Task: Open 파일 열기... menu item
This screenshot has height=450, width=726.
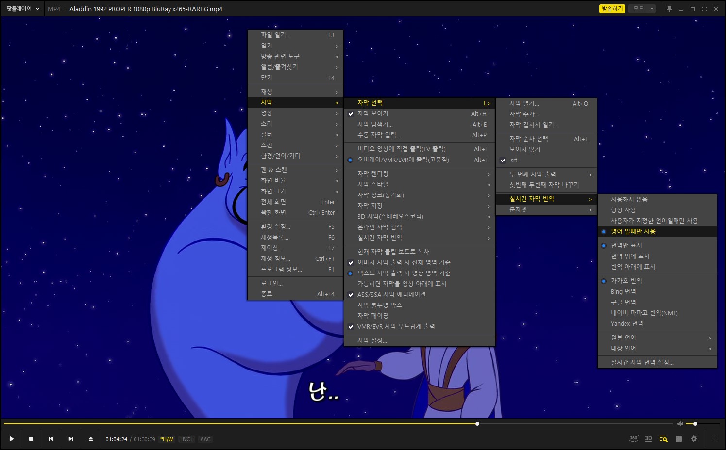Action: click(295, 35)
